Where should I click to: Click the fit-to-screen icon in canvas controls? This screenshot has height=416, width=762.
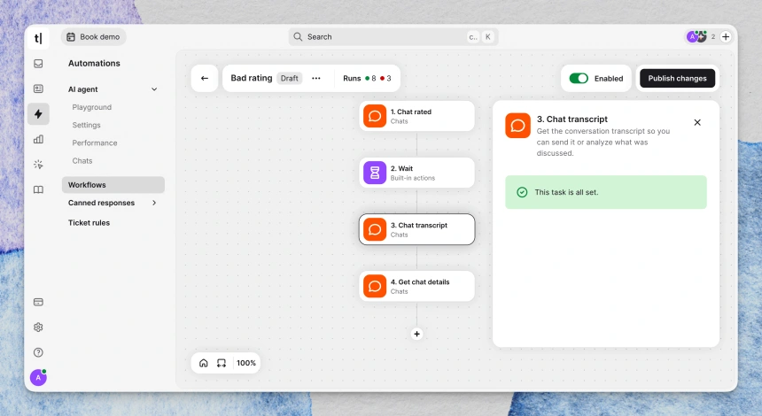pos(222,363)
